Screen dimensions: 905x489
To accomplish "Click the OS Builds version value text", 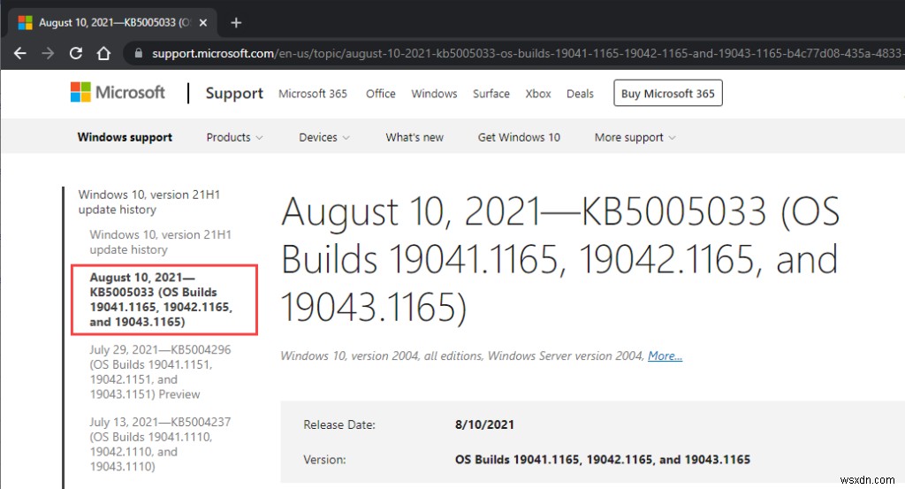I will pos(603,460).
